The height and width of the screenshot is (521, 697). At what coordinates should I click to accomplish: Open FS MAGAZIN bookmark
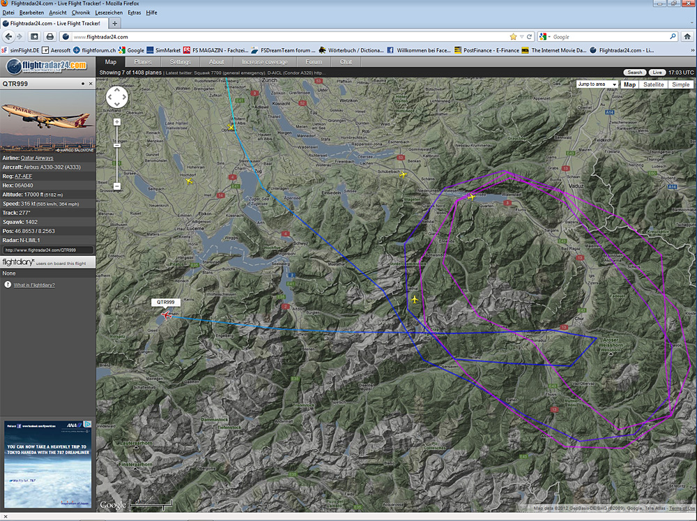tap(215, 50)
